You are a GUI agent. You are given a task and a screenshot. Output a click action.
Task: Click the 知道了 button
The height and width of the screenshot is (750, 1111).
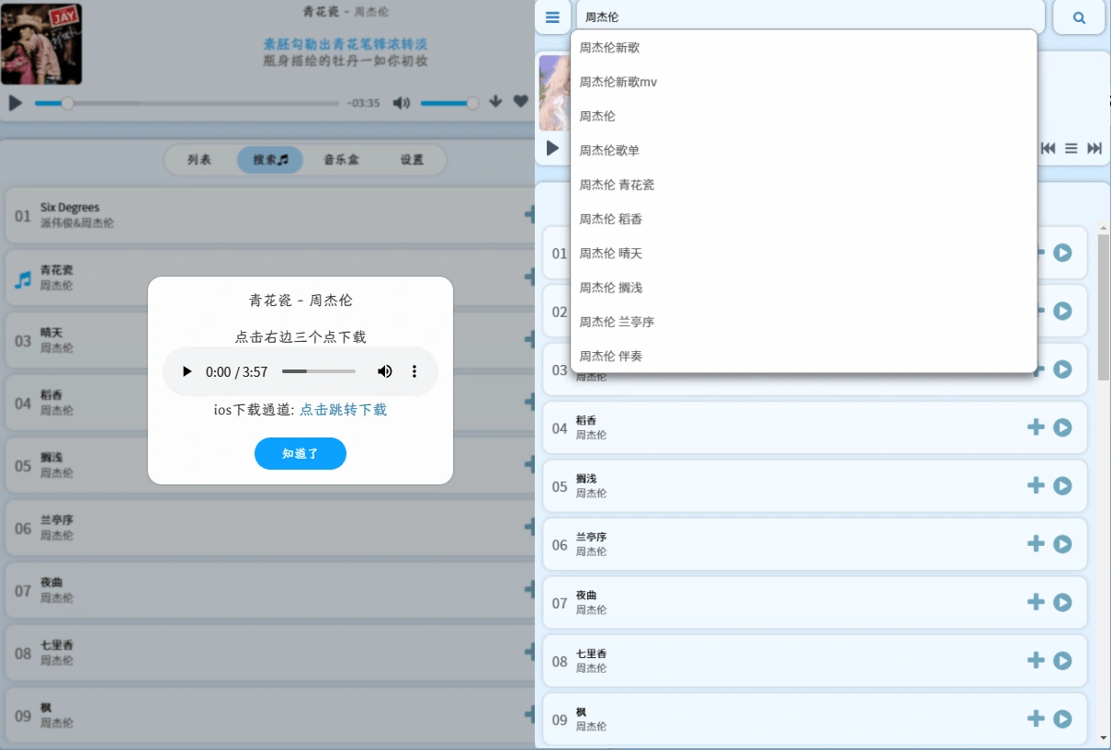tap(300, 454)
